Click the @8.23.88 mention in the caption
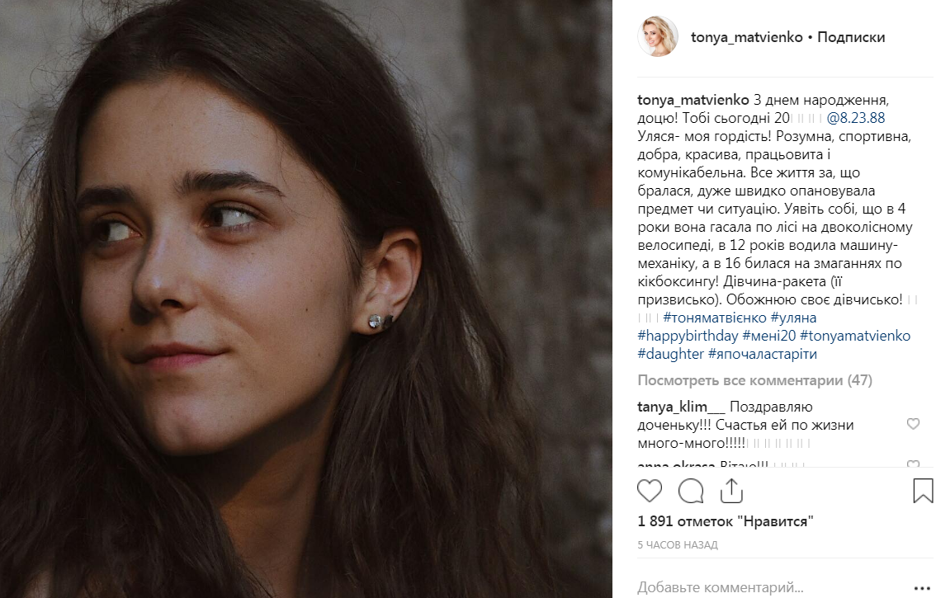The image size is (936, 598). (858, 117)
